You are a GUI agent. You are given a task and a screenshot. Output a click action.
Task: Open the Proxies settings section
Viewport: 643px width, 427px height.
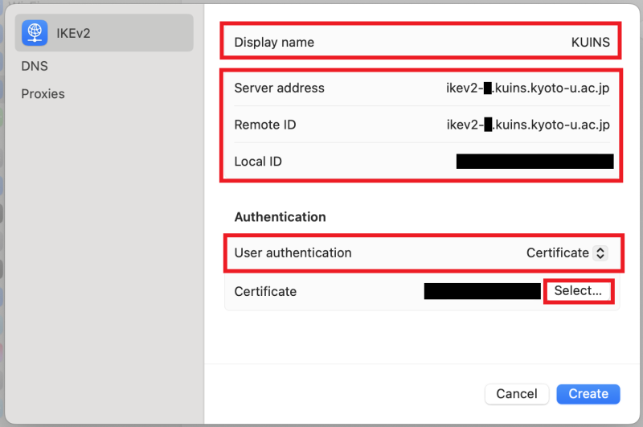[43, 94]
